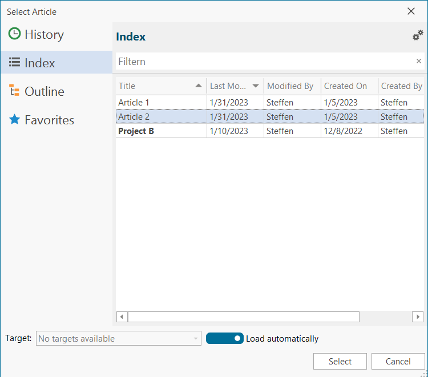The width and height of the screenshot is (428, 377).
Task: Select the Project B row
Action: [136, 131]
